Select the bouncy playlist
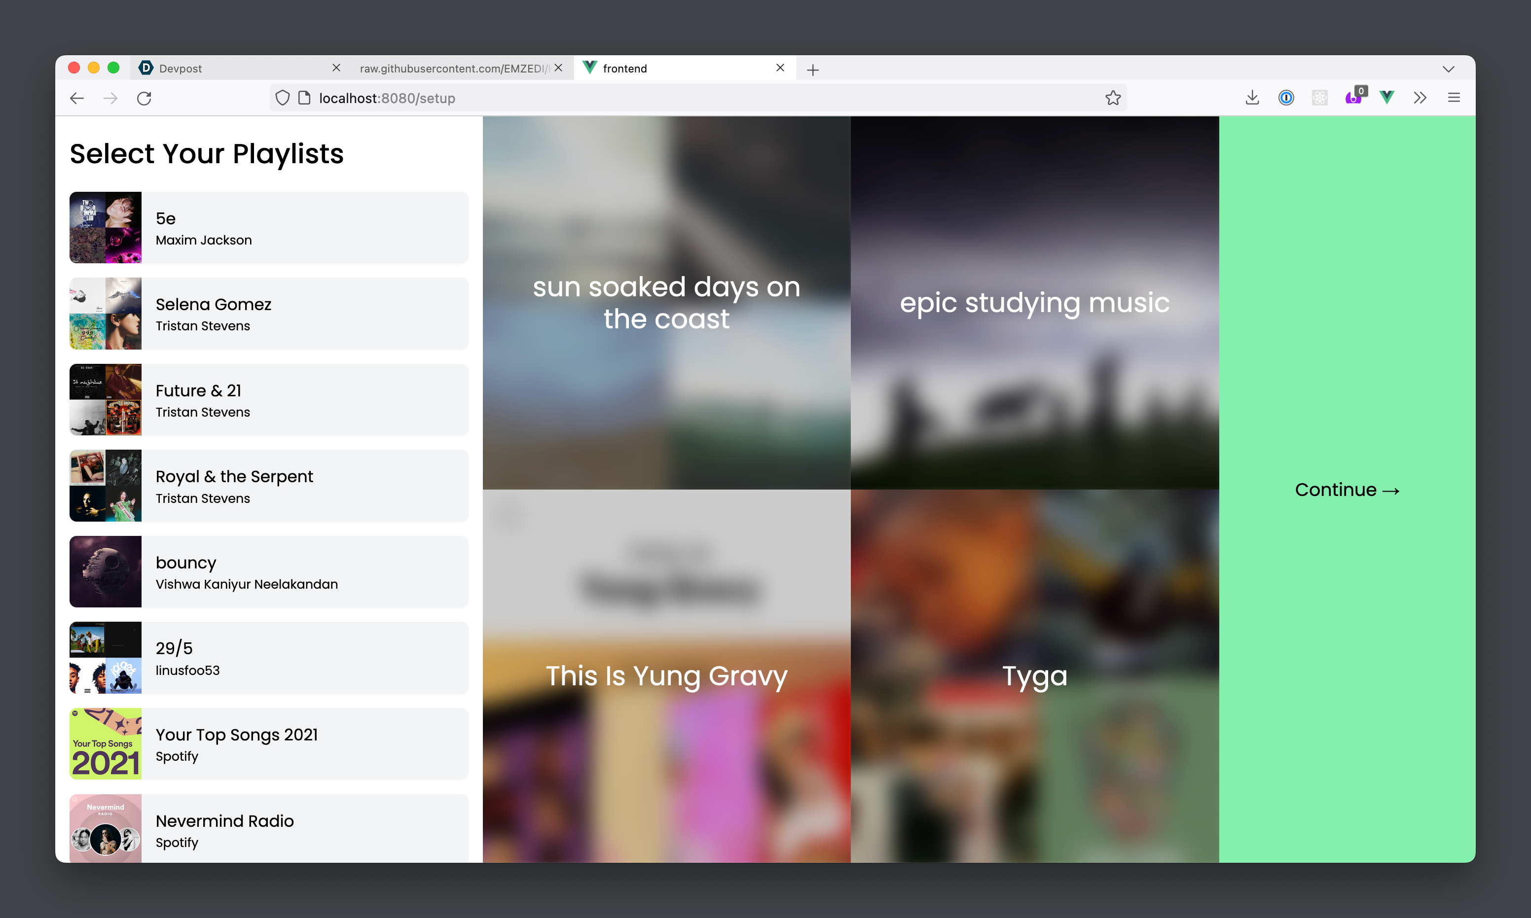The image size is (1531, 918). (269, 571)
